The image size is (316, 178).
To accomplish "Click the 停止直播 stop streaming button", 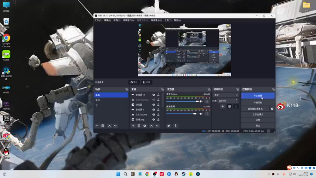I will (258, 96).
